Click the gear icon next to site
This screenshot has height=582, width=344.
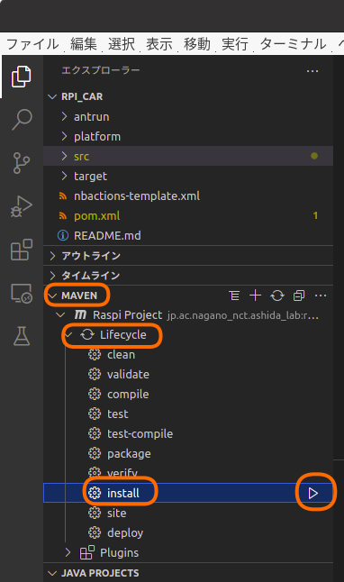pyautogui.click(x=95, y=513)
